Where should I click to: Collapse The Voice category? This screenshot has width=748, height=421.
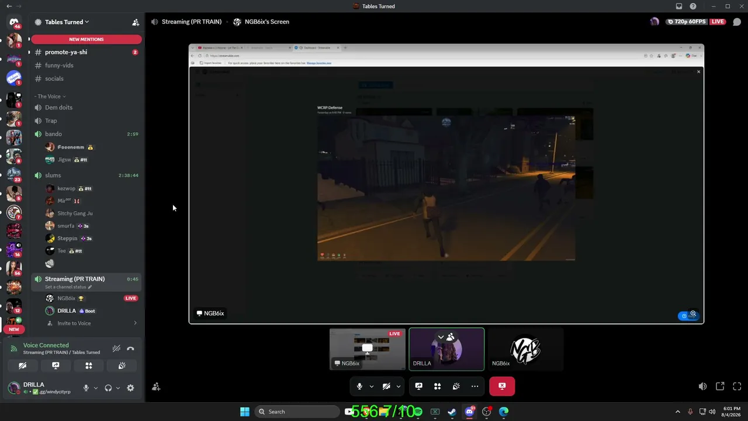tap(50, 96)
